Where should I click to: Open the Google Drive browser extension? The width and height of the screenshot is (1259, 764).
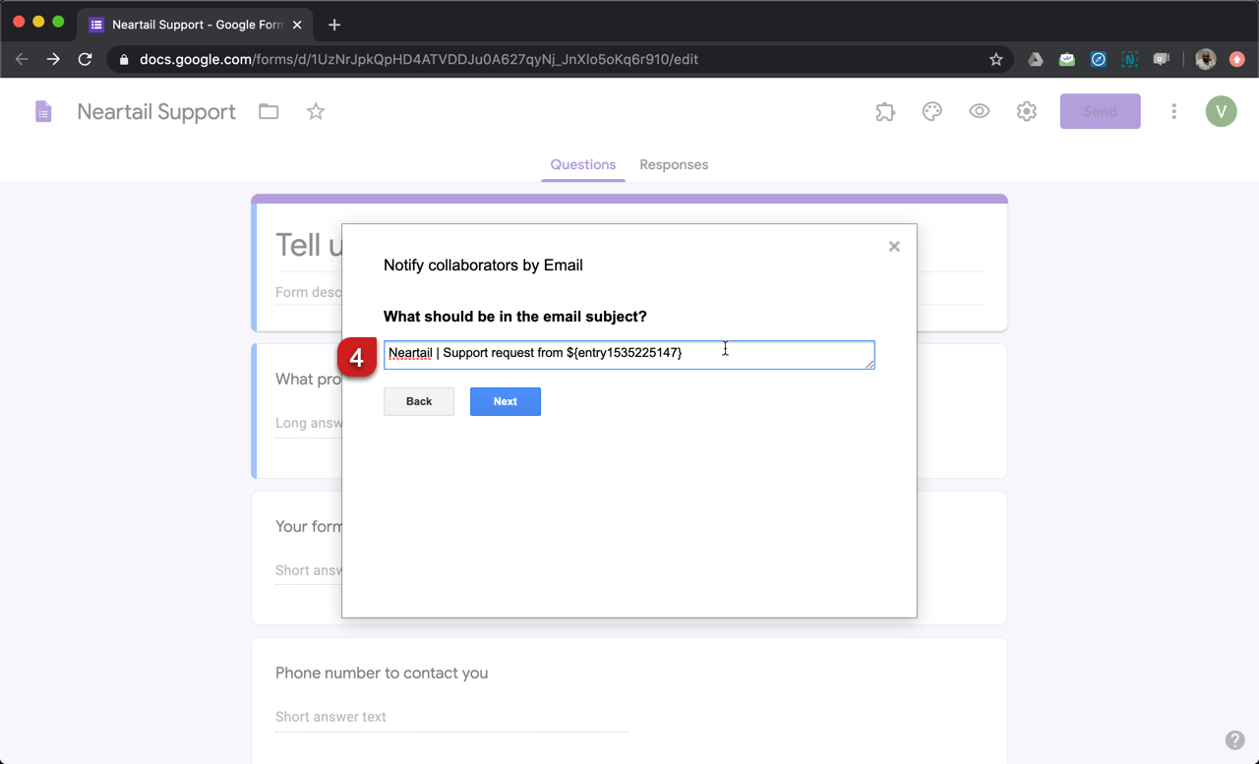pyautogui.click(x=1035, y=59)
